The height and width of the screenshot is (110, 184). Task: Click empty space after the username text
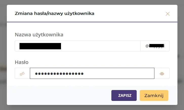pyautogui.click(x=100, y=46)
